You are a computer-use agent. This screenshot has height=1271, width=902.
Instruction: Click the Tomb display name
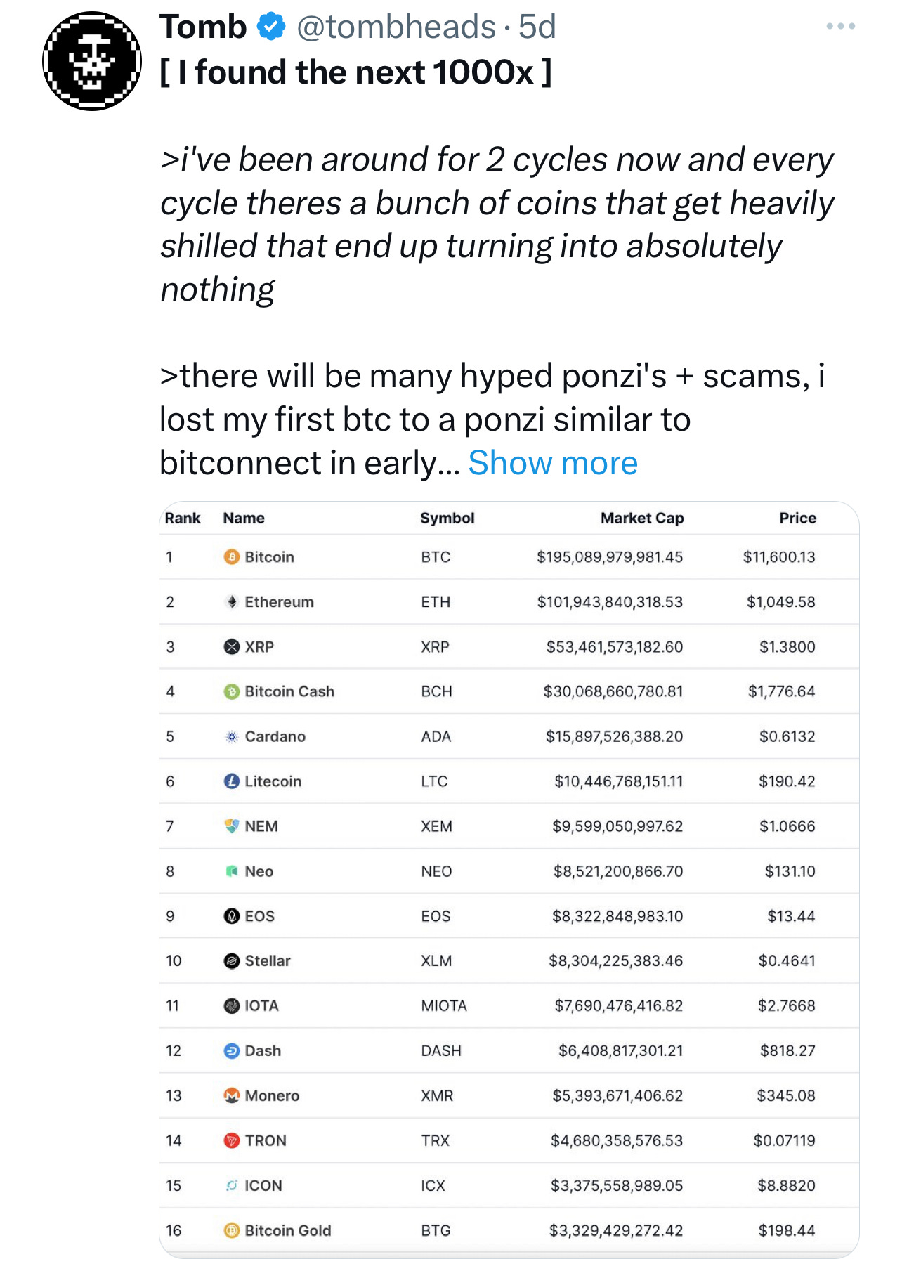click(x=203, y=27)
